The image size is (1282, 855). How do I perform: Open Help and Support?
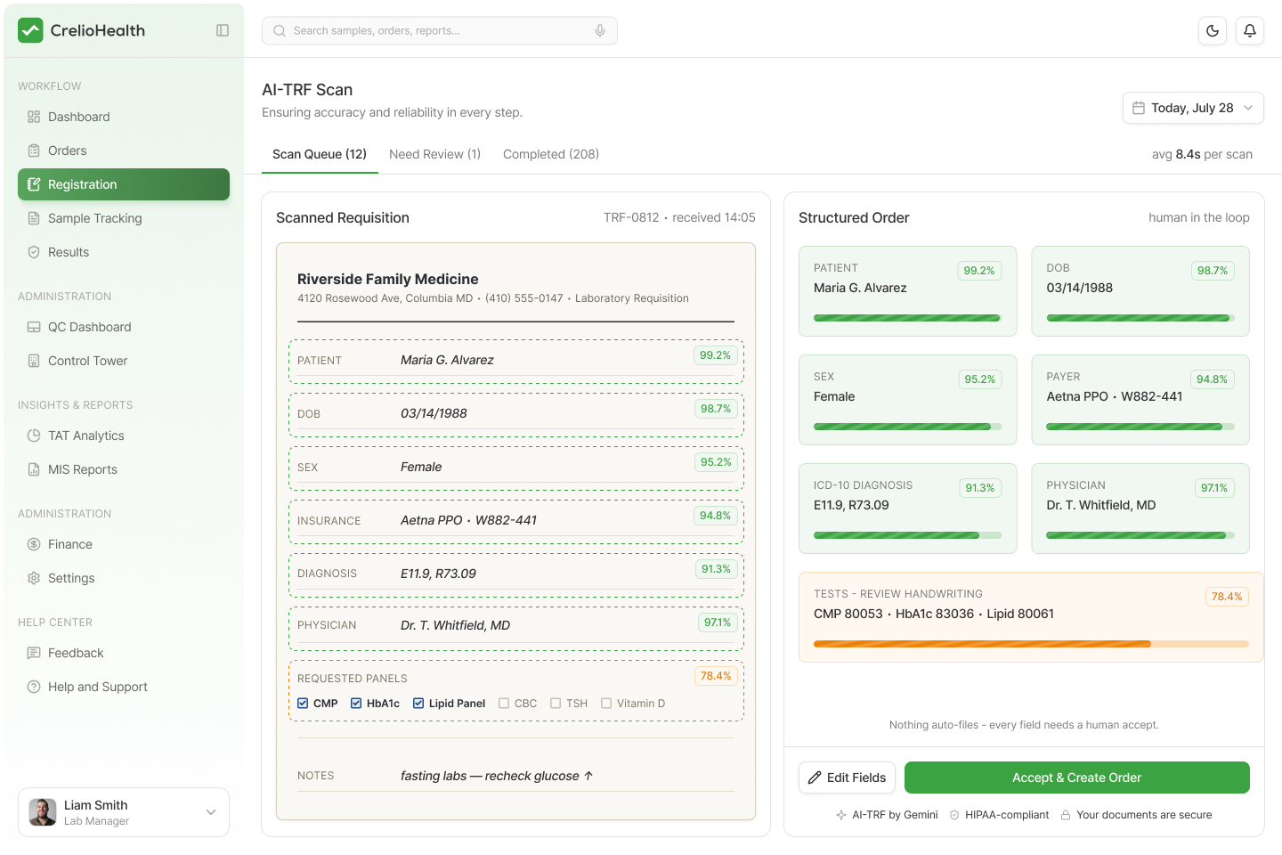click(124, 687)
